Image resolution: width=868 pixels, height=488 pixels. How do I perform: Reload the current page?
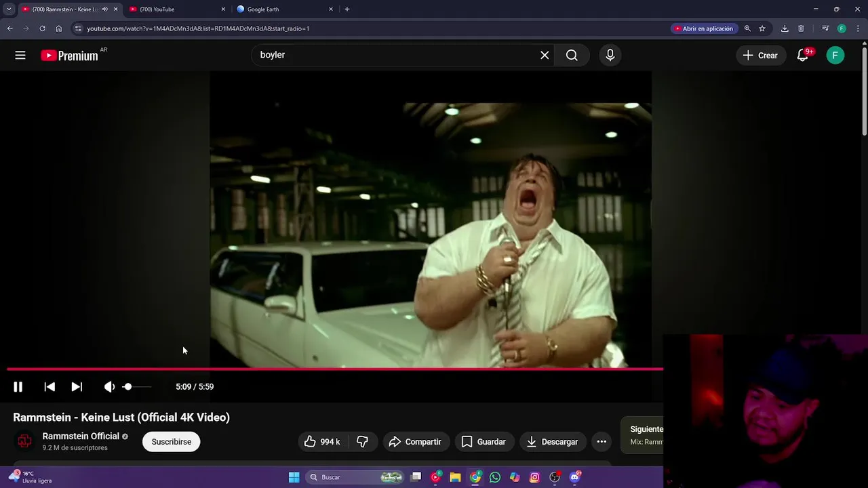click(42, 28)
